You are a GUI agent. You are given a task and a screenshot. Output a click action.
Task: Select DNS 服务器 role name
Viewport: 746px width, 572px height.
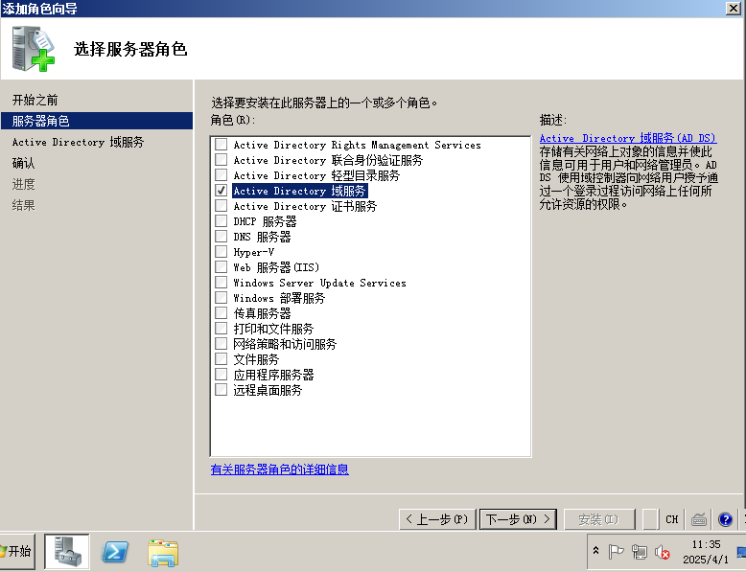[x=262, y=237]
